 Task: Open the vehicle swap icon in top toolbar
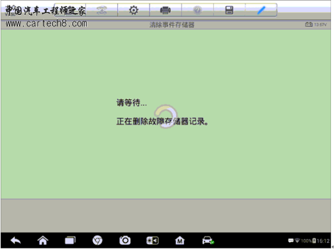coord(102,10)
